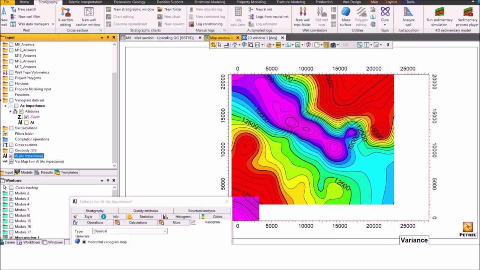Viewport: 480px width, 270px height.
Task: Select Horizontal variogram map radio button
Action: point(84,242)
